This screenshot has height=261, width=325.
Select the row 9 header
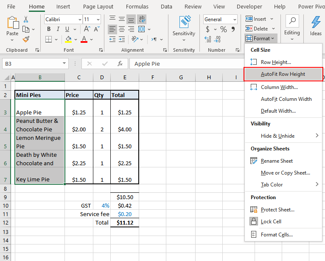click(x=5, y=197)
